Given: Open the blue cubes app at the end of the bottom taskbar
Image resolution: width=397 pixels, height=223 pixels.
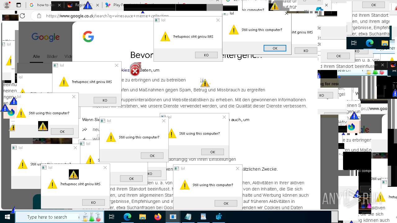Looking at the screenshot, I should click(219, 217).
